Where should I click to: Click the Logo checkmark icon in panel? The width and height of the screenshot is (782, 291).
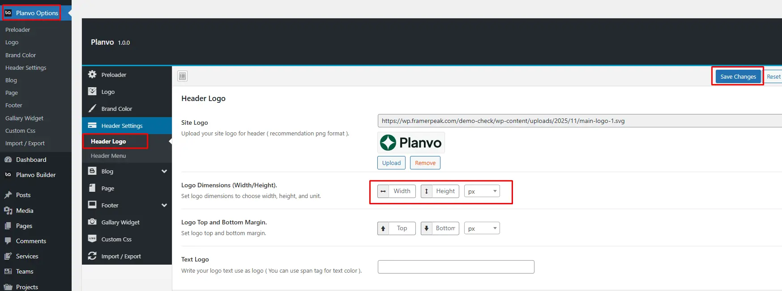92,91
